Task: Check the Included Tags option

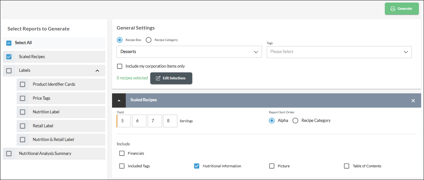Action: tap(122, 166)
